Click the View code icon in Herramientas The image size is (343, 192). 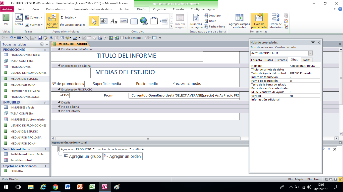[286, 21]
